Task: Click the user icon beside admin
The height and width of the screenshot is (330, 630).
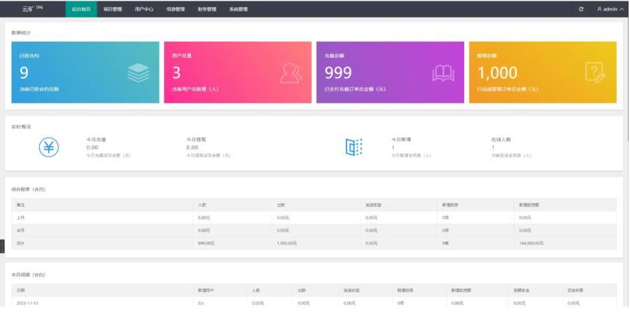Action: pyautogui.click(x=599, y=9)
